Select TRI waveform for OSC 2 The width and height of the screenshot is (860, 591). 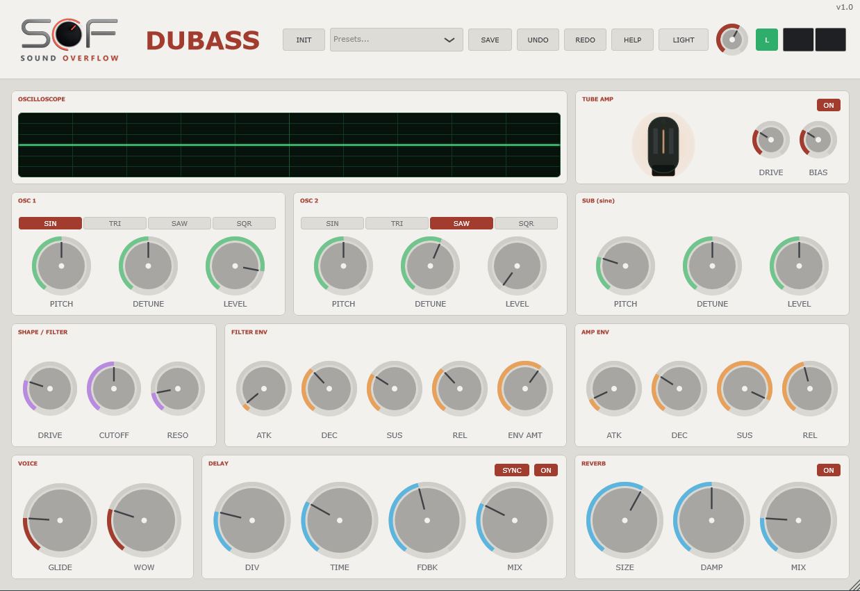pyautogui.click(x=397, y=223)
